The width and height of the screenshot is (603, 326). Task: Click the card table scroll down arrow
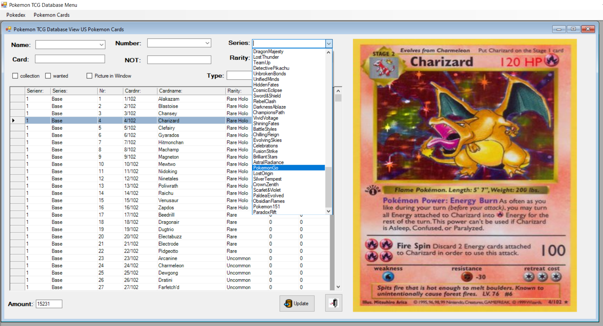(x=338, y=287)
